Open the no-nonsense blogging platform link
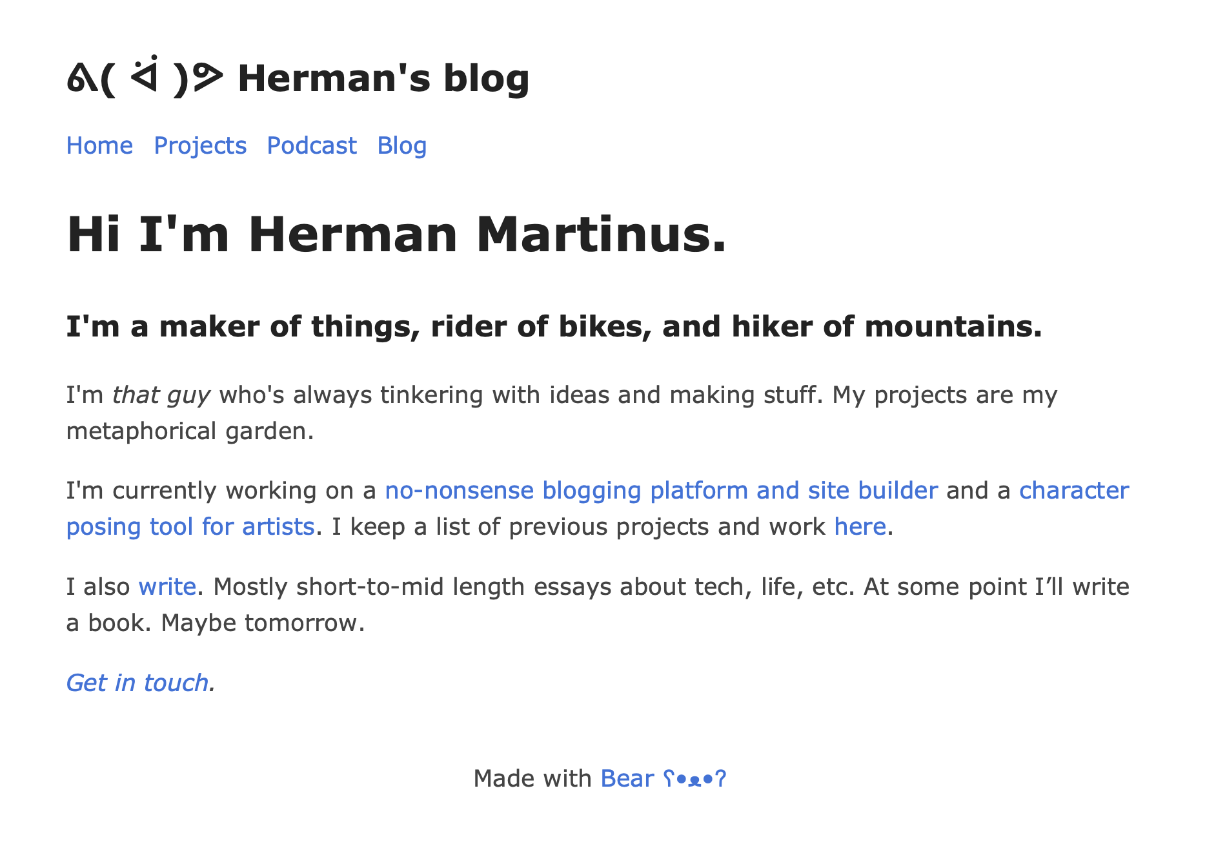 pyautogui.click(x=661, y=491)
